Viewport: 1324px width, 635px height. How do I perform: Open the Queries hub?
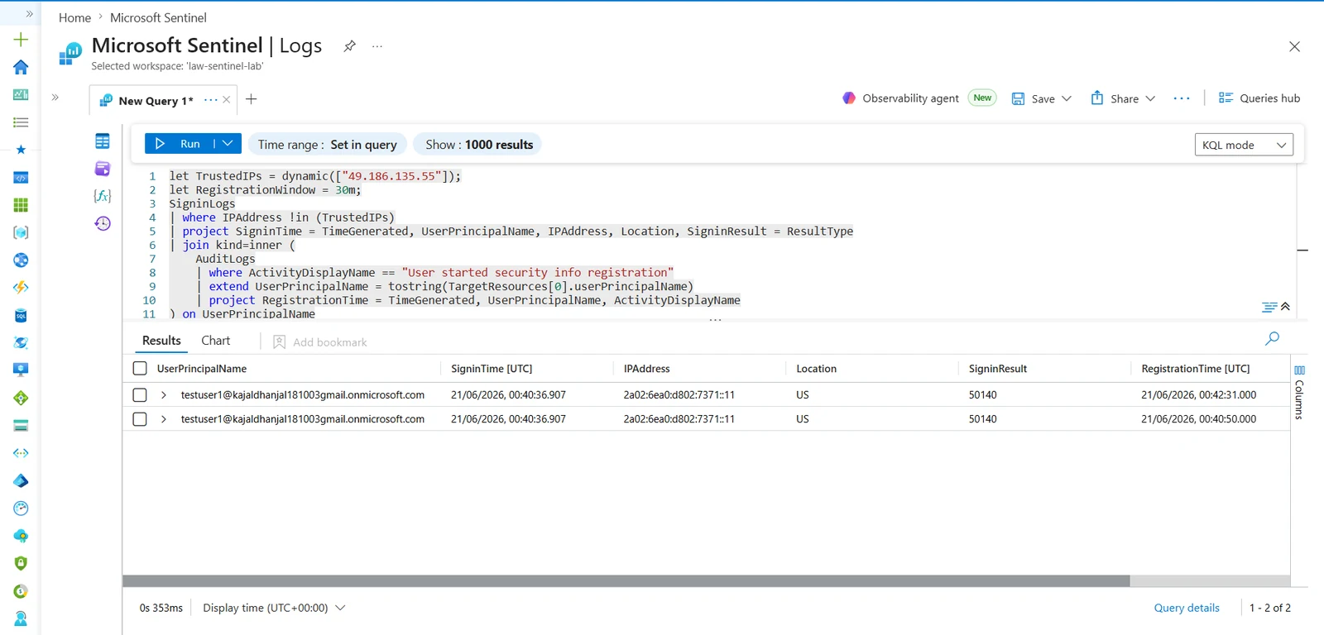[x=1259, y=98]
